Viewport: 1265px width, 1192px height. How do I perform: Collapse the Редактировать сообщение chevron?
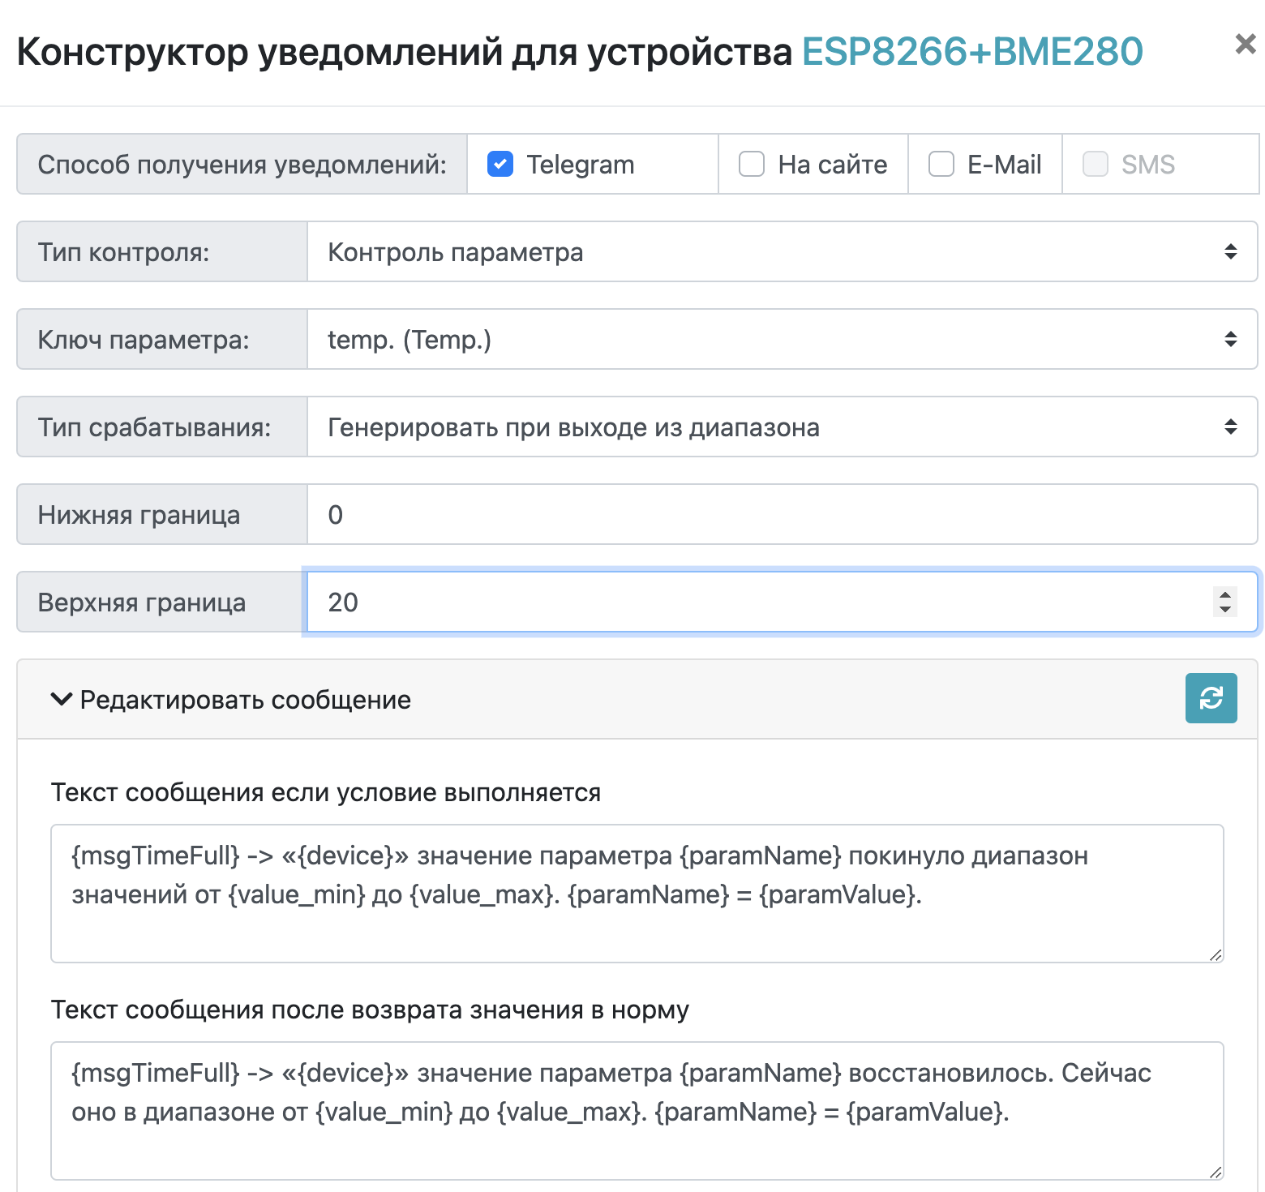[62, 699]
